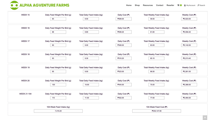The height and width of the screenshot is (120, 215).
Task: Click the 104-Week Feed Cost total field
Action: pos(157,111)
